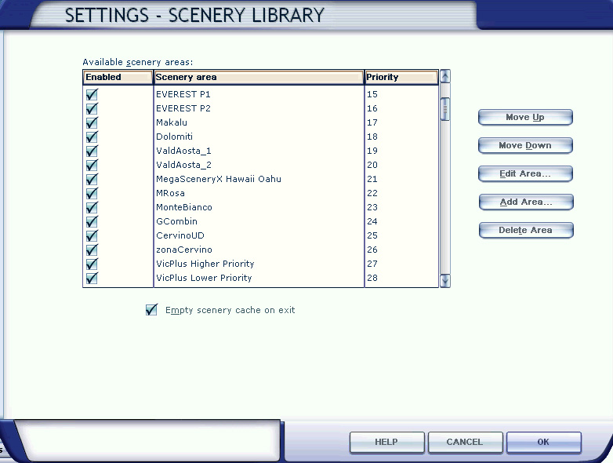Toggle the Makalu scenery enabled checkbox
Image resolution: width=613 pixels, height=463 pixels.
click(92, 122)
